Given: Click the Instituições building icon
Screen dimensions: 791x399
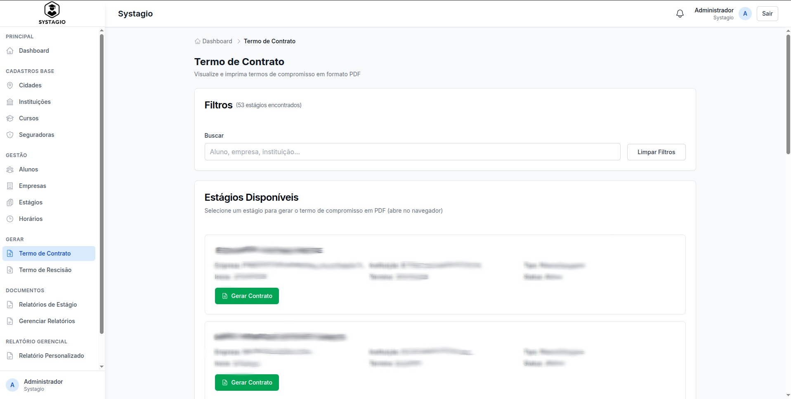Looking at the screenshot, I should point(10,102).
